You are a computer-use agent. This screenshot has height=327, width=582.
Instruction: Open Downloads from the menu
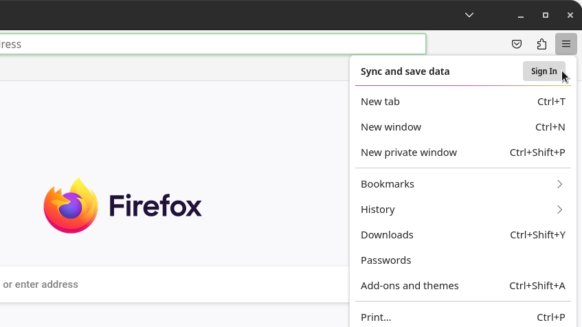(463, 235)
